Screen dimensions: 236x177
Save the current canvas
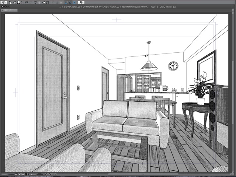18,3
